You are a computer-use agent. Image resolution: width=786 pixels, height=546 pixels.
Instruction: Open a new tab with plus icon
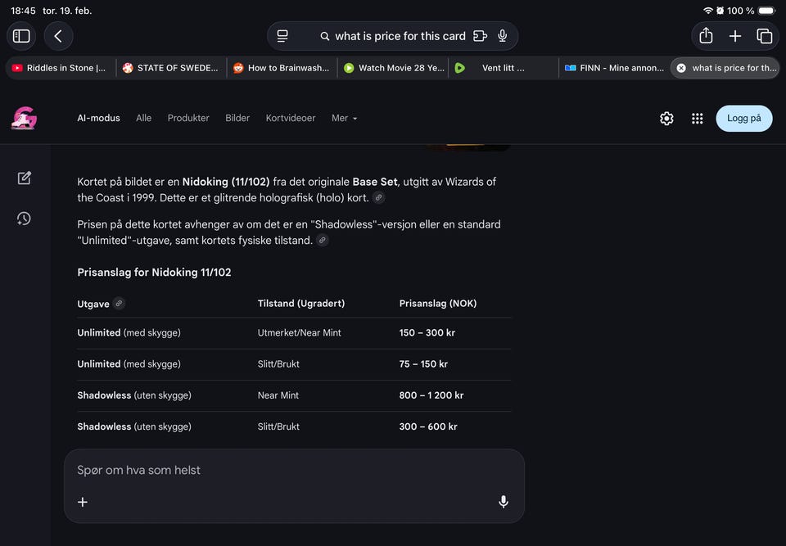point(735,36)
